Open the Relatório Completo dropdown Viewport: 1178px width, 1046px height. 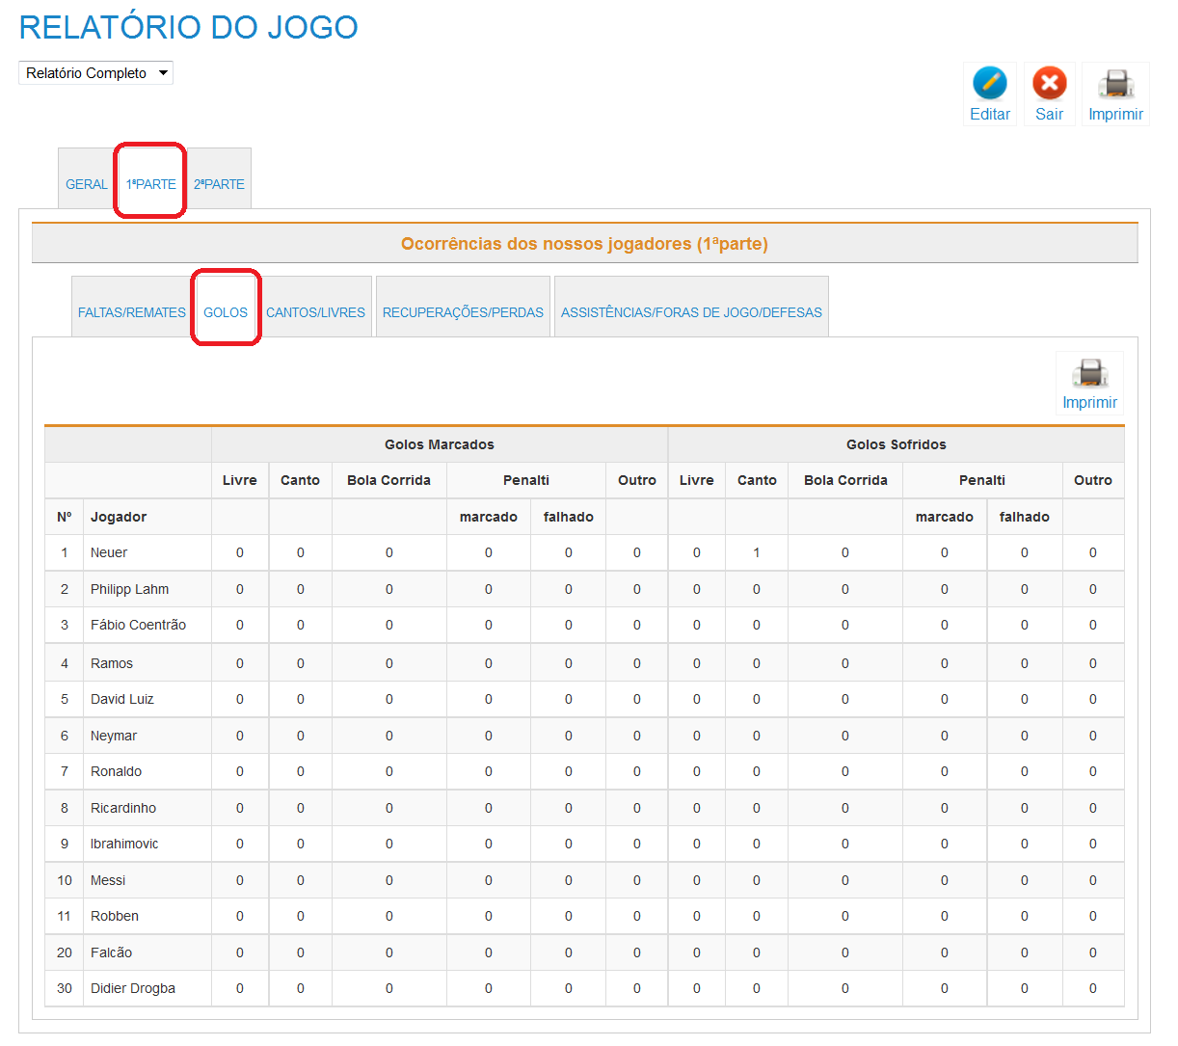point(95,73)
